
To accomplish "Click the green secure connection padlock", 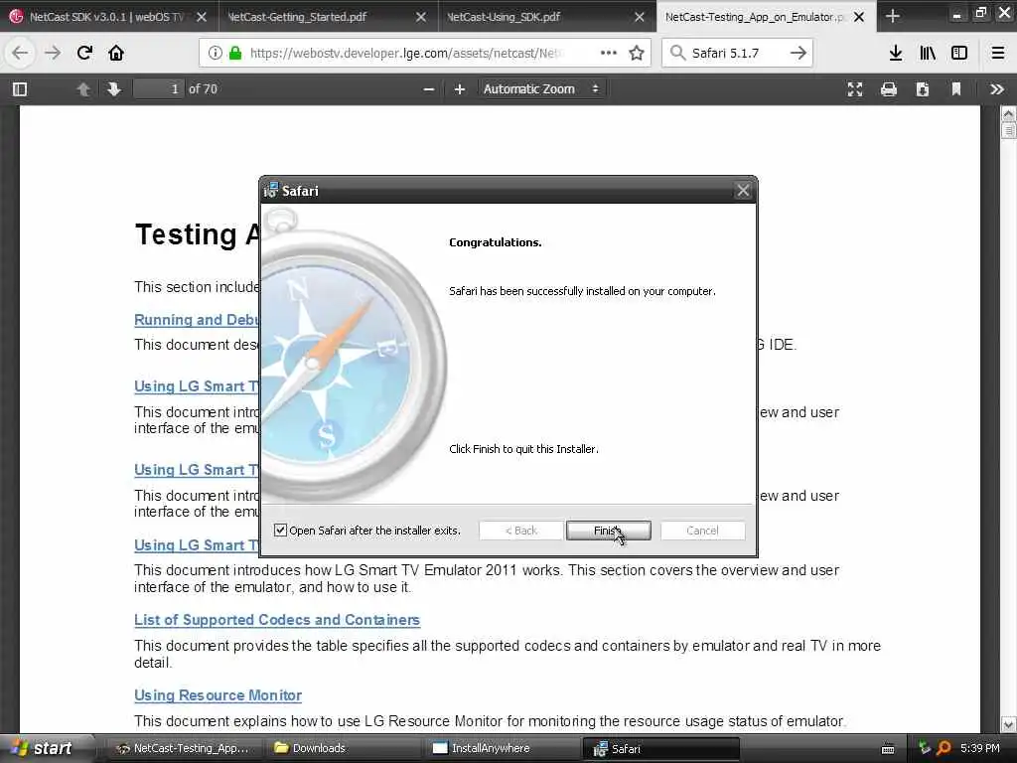I will tap(235, 53).
